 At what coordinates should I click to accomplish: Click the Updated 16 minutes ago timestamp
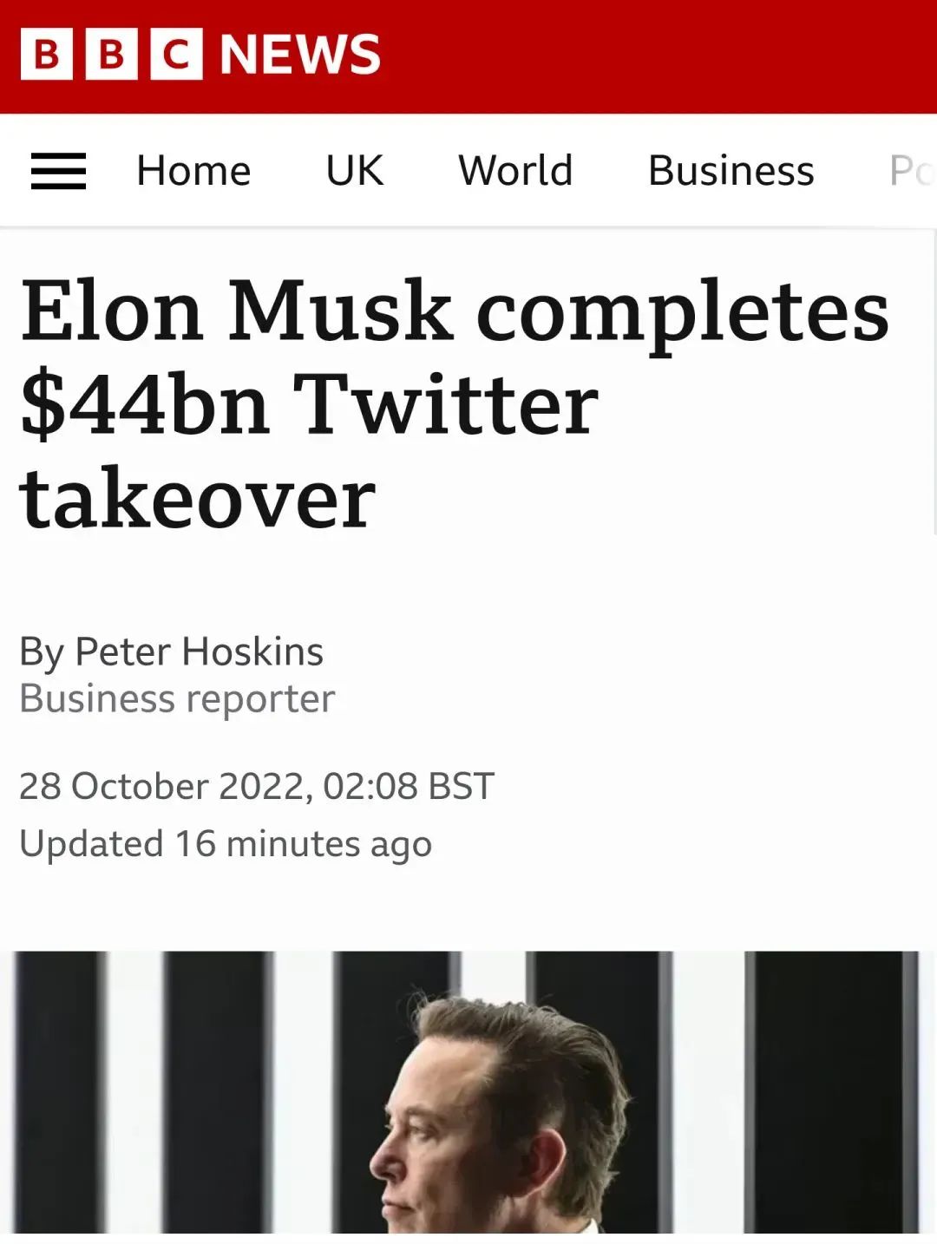click(226, 844)
